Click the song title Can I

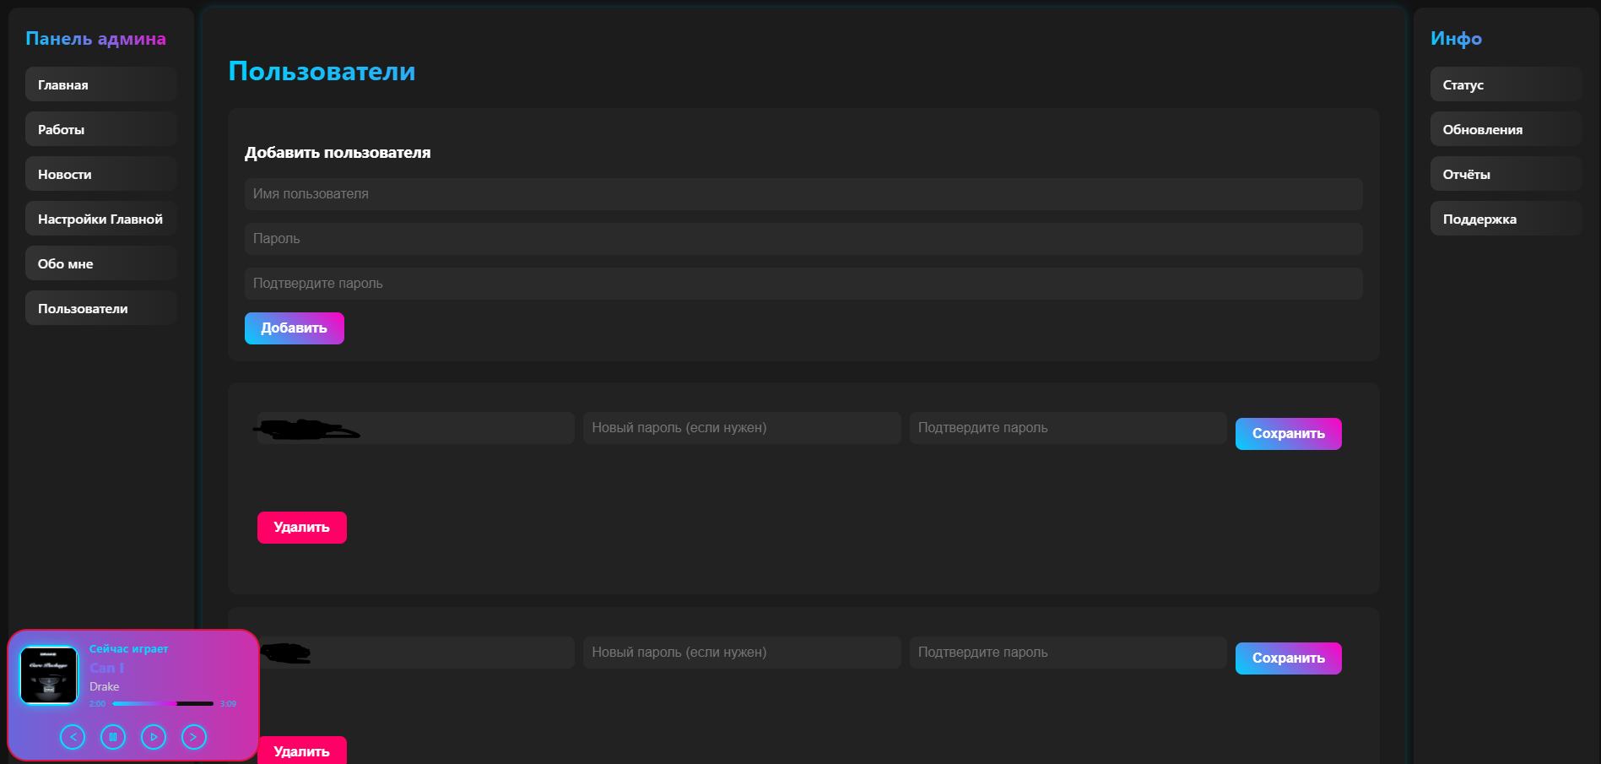point(107,668)
